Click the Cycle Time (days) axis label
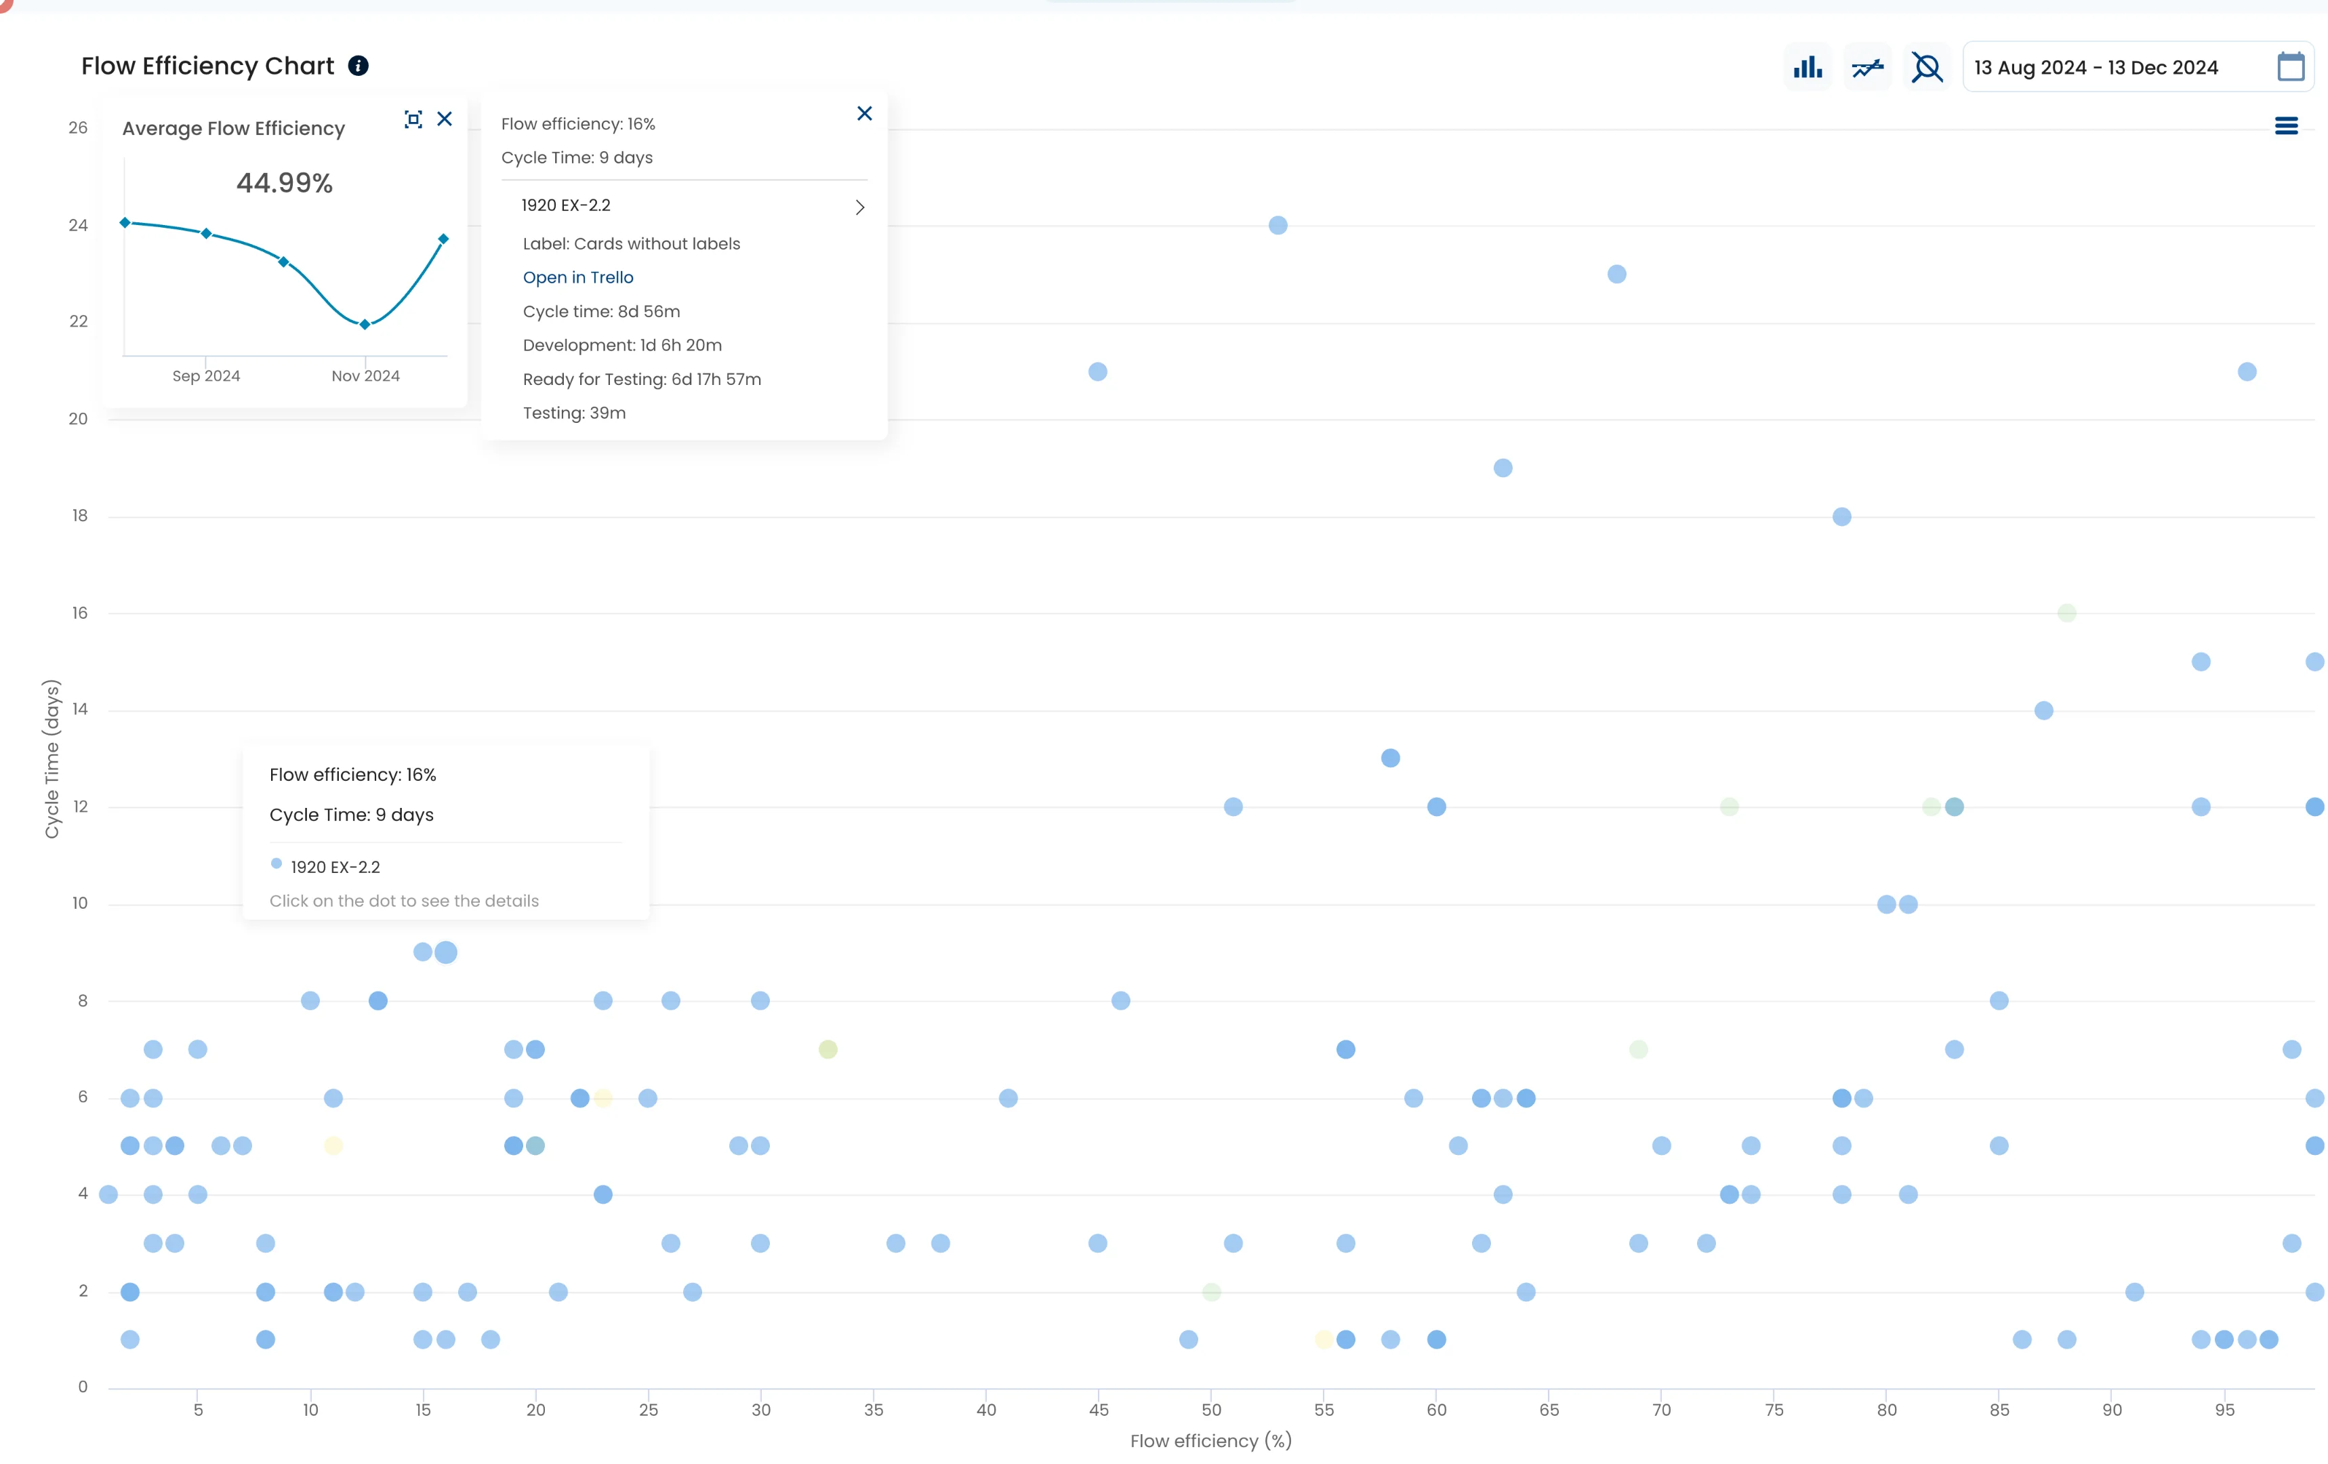This screenshot has width=2328, height=1464. pyautogui.click(x=52, y=759)
